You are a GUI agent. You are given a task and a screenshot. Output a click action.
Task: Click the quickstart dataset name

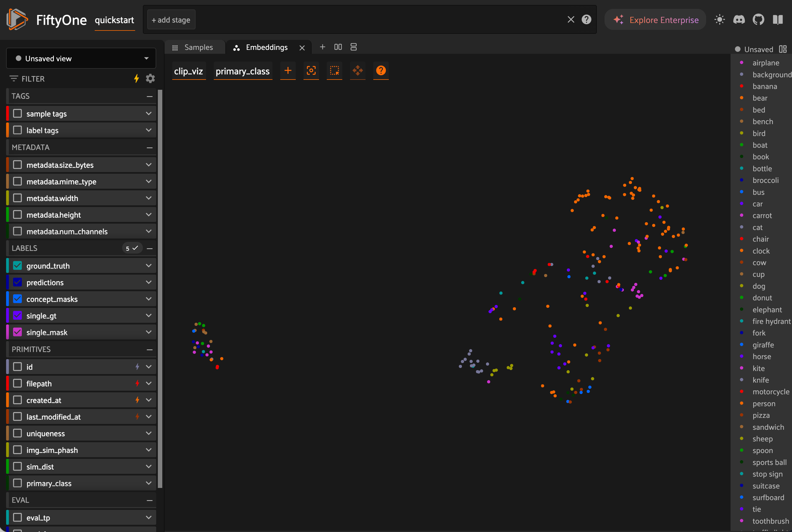115,20
